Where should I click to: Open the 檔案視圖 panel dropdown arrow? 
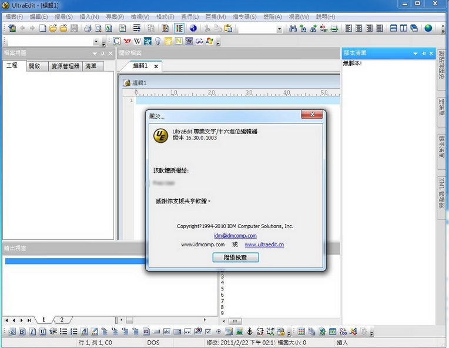tap(94, 53)
